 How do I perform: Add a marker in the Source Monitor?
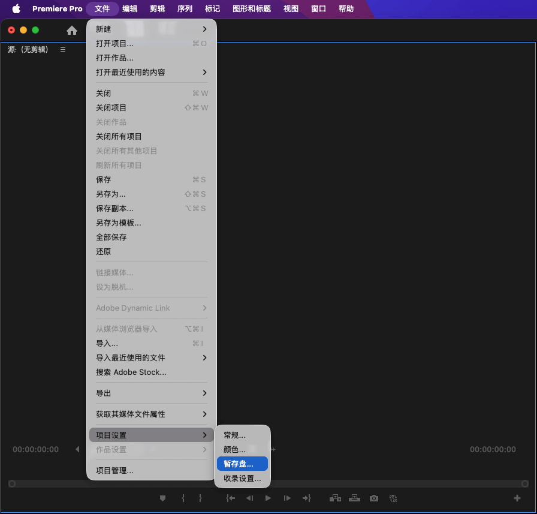pos(162,498)
